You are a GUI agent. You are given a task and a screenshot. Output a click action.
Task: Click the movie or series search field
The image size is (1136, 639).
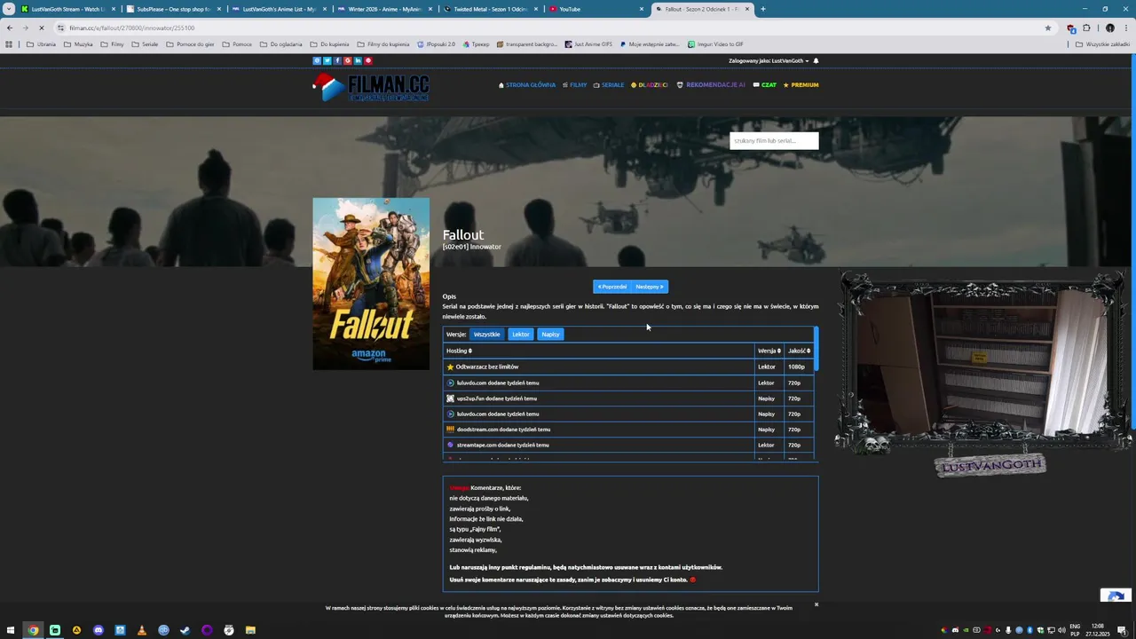coord(774,140)
